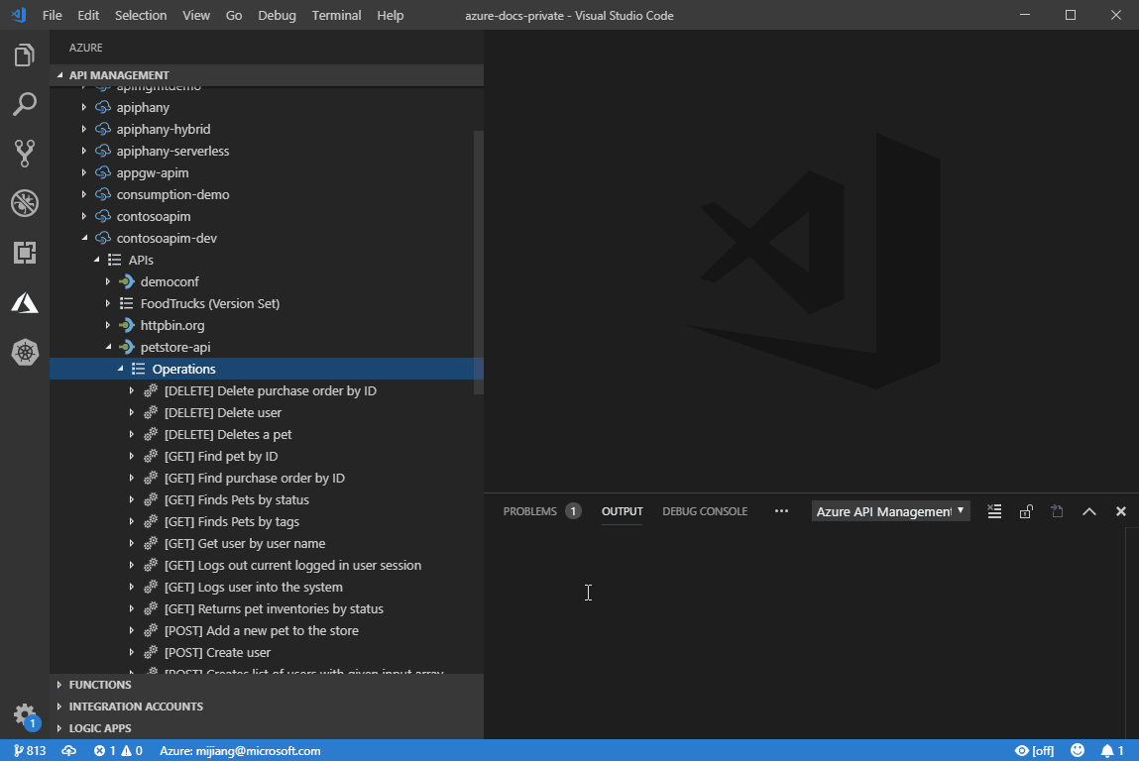Open the Explorer view in activity bar
The height and width of the screenshot is (761, 1139).
pyautogui.click(x=25, y=55)
